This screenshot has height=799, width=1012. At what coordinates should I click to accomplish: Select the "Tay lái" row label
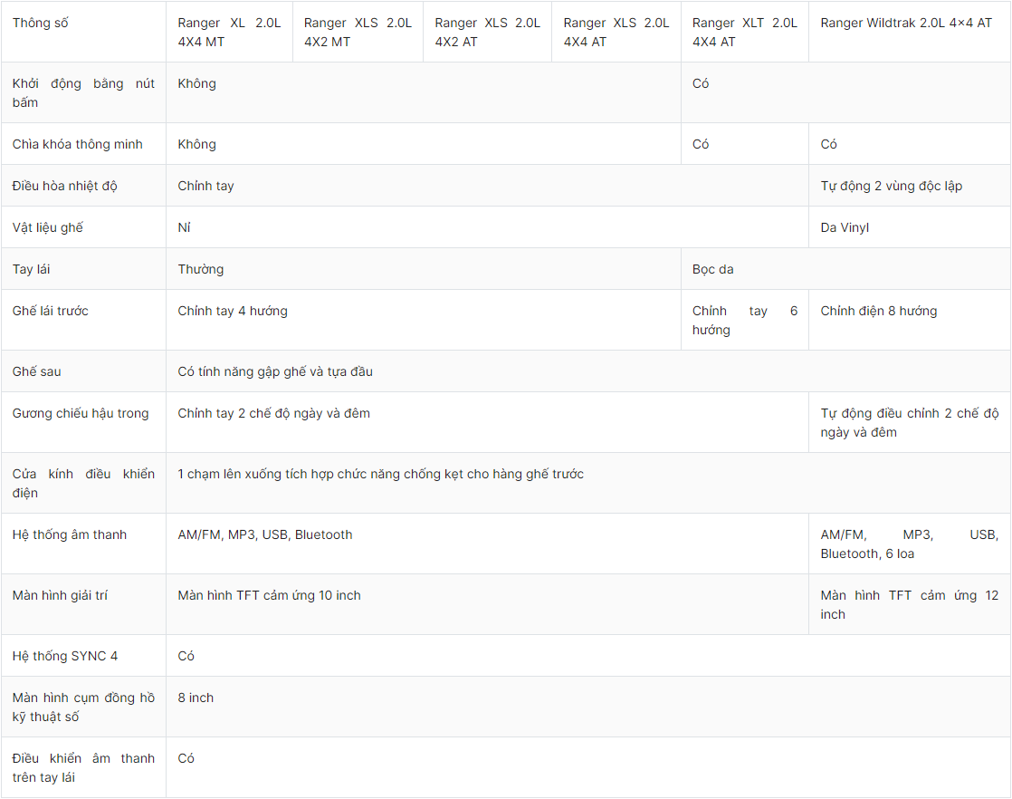[31, 269]
